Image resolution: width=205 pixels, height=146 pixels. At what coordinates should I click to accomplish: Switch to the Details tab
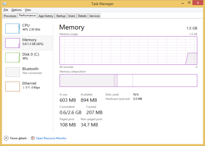[x=82, y=16]
